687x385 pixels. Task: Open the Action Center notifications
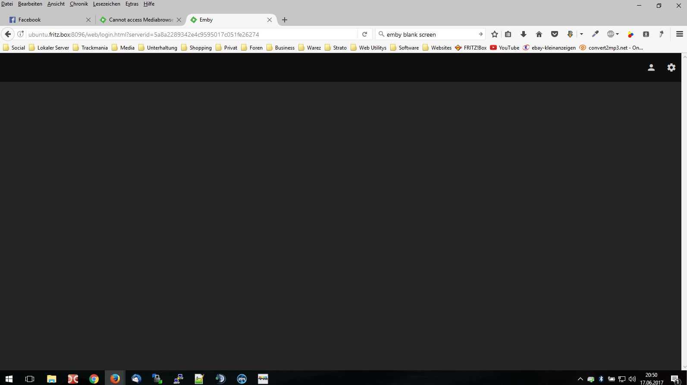click(675, 379)
